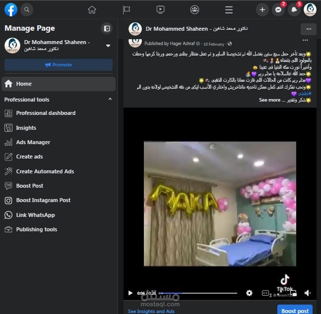Open the Watch video icon

160,9
